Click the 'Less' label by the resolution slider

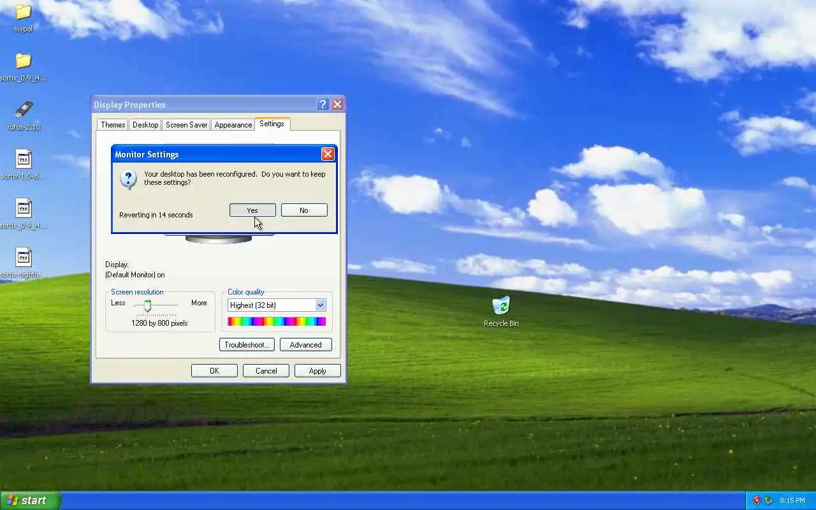pyautogui.click(x=118, y=303)
